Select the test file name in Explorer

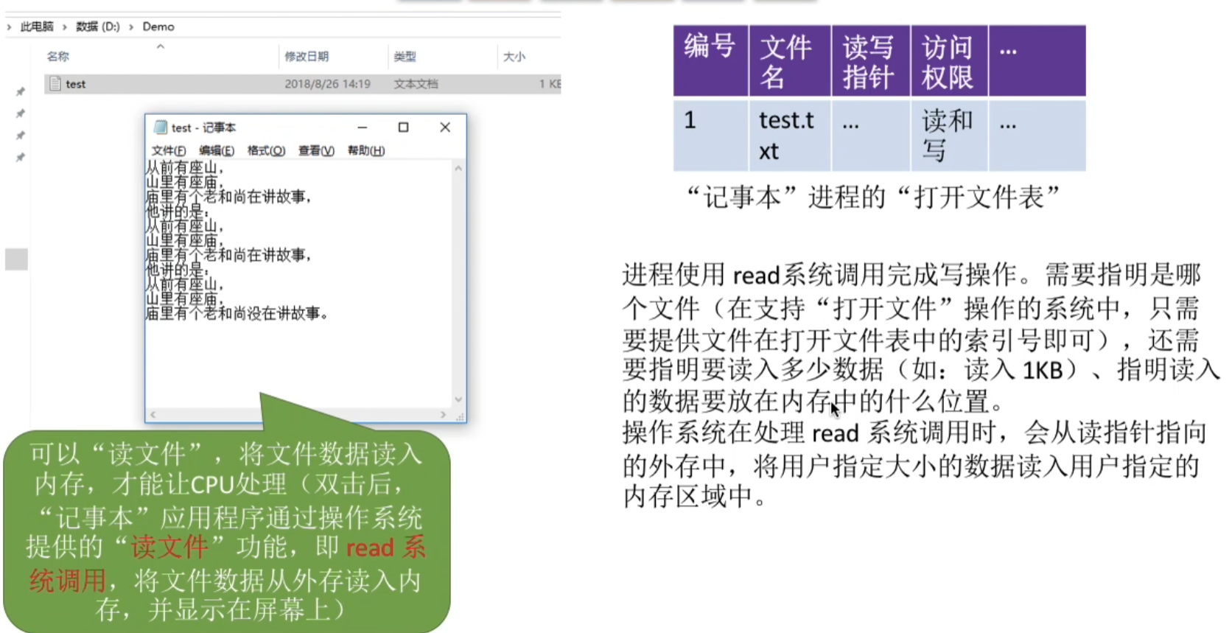(x=76, y=84)
